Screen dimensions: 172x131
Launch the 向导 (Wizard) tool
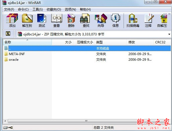pos(101,20)
